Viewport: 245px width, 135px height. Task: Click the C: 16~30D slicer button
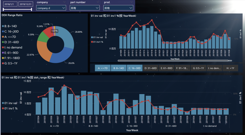point(135,68)
